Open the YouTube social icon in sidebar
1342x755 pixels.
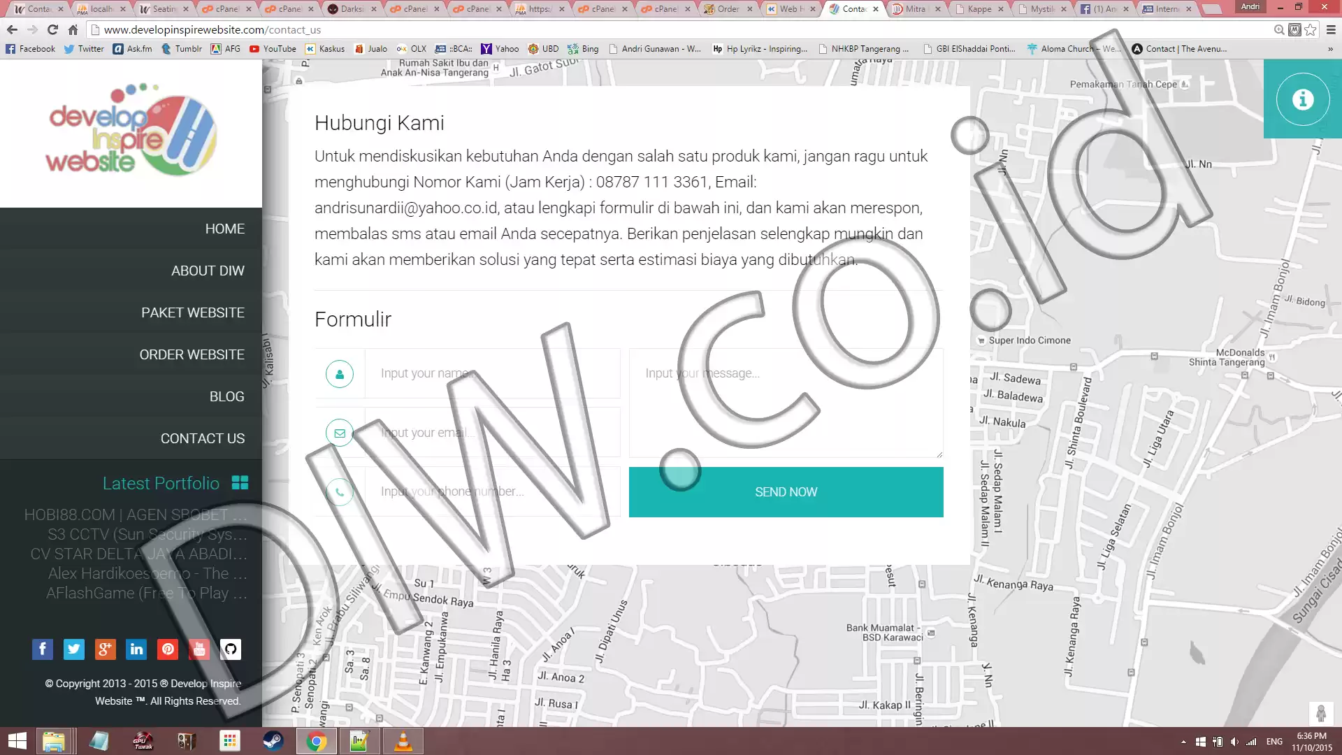click(x=199, y=649)
